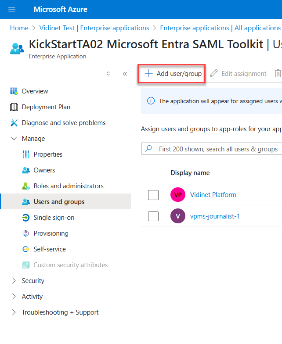Collapse the Manage section
The image size is (282, 344).
coord(14,139)
